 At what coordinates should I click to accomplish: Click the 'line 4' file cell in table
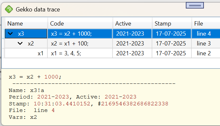coord(206,34)
